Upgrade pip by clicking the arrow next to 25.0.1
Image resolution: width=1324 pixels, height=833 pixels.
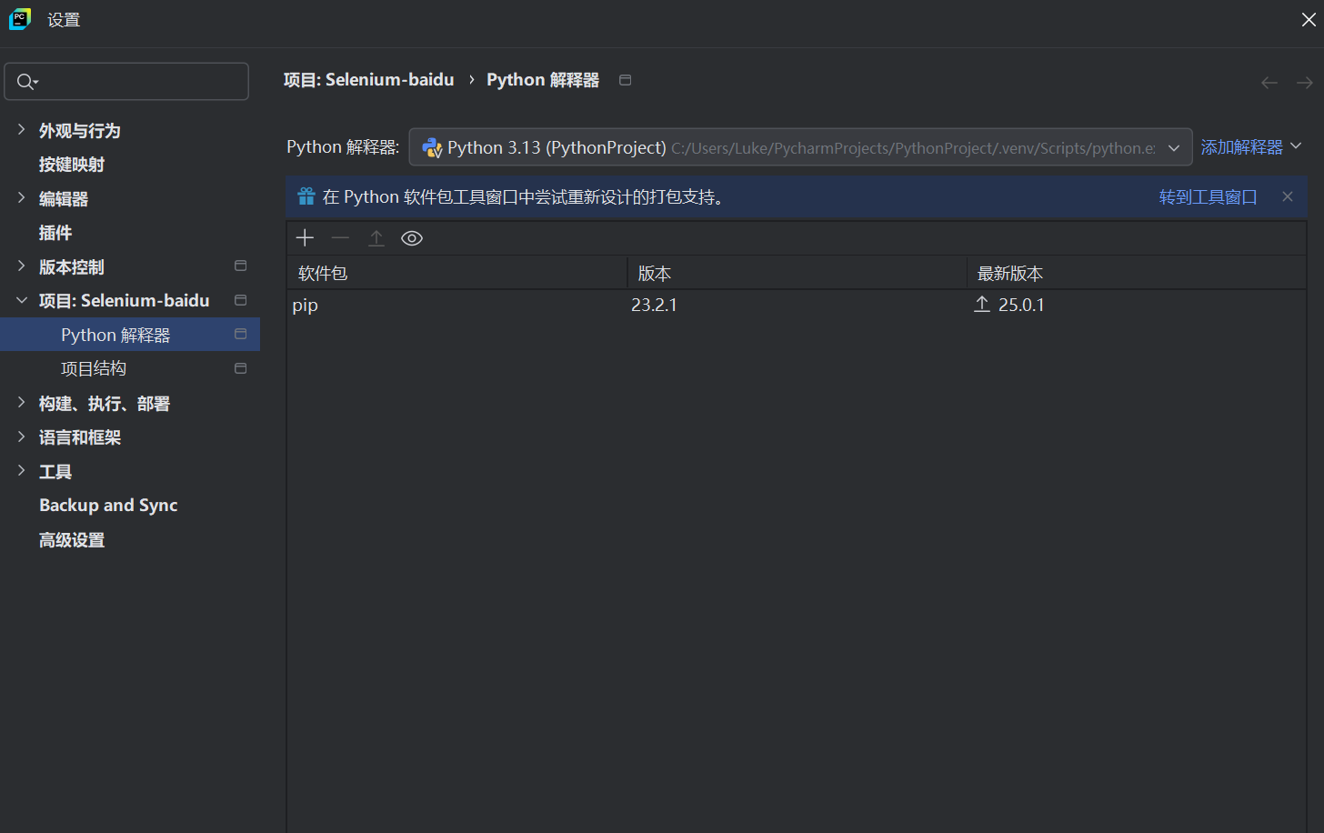coord(981,304)
